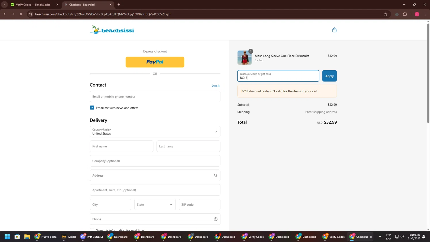430x242 pixels.
Task: Click the Log in link
Action: pos(216,85)
